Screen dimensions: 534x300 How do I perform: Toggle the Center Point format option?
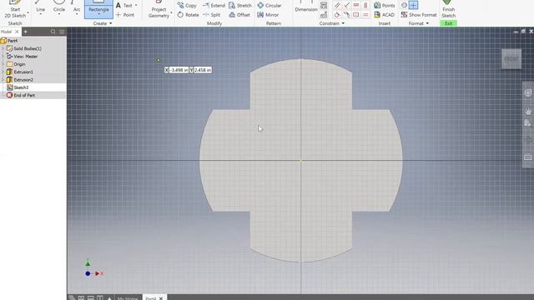[414, 5]
